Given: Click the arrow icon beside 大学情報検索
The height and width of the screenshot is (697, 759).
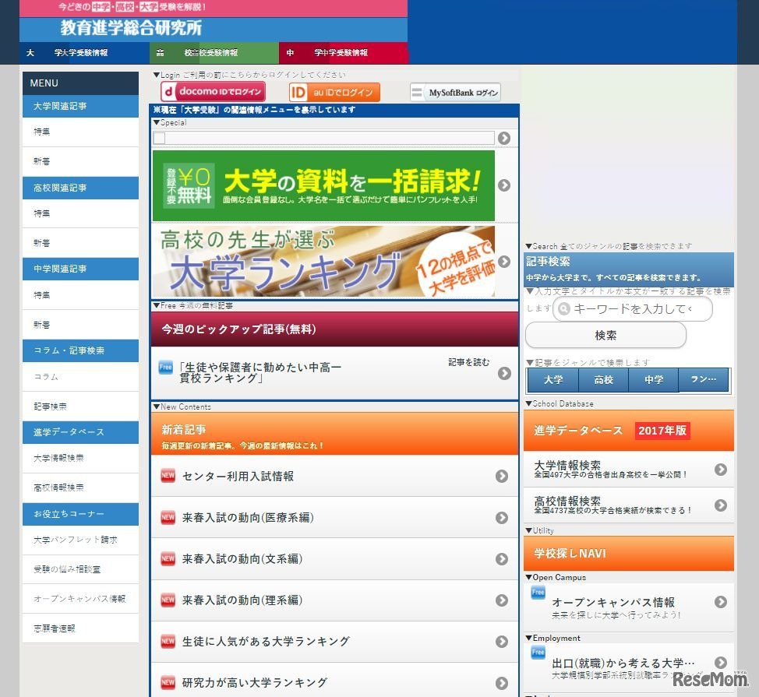Looking at the screenshot, I should click(721, 470).
